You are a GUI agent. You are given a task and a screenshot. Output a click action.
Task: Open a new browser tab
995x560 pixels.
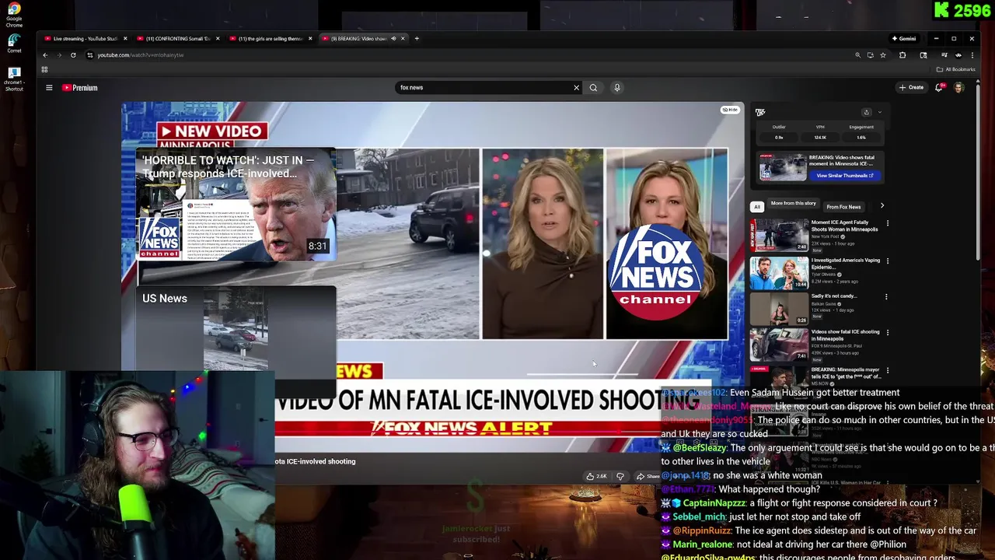[x=417, y=38]
